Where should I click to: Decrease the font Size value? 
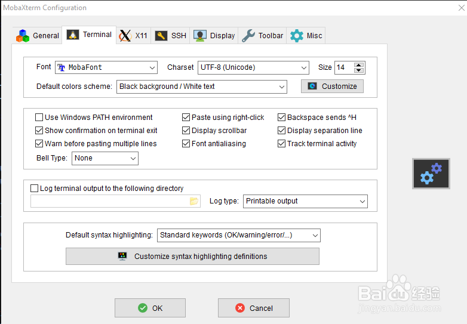[359, 70]
